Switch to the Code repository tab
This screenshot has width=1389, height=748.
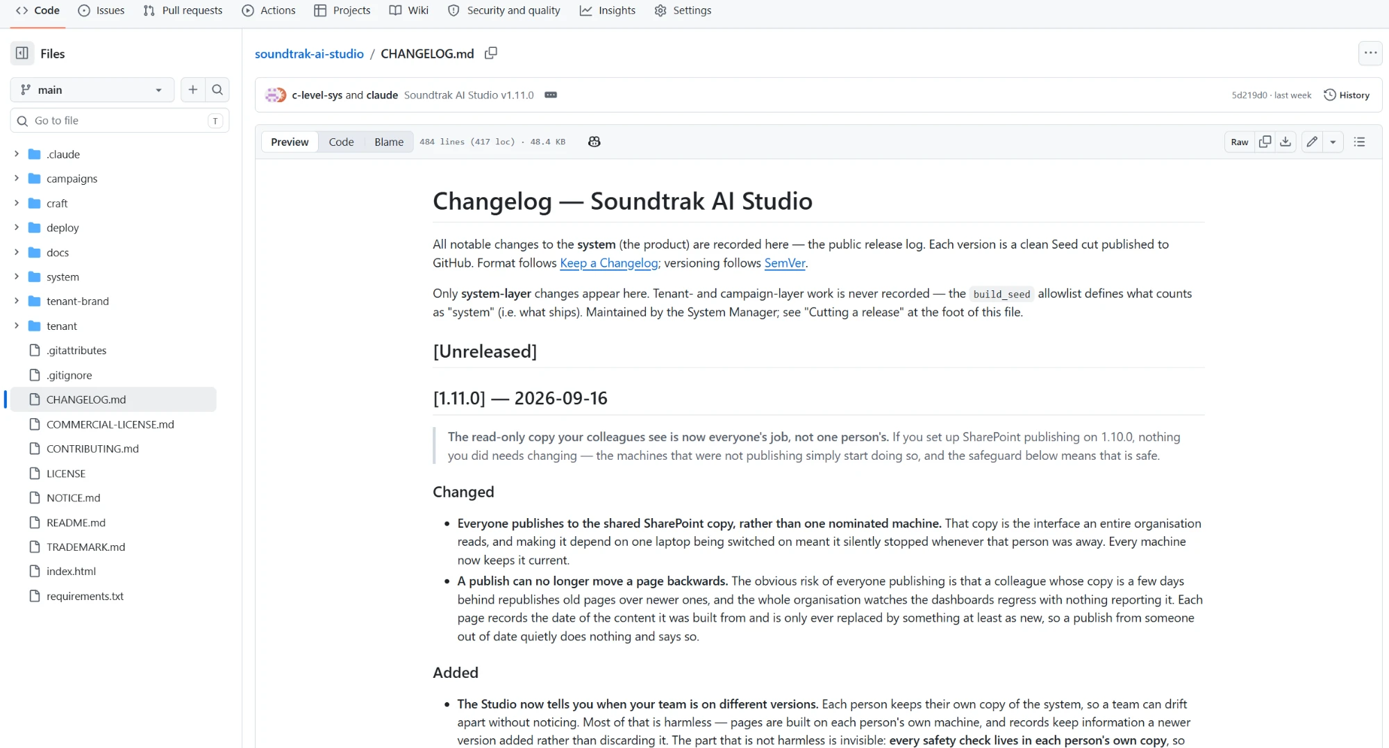click(38, 10)
